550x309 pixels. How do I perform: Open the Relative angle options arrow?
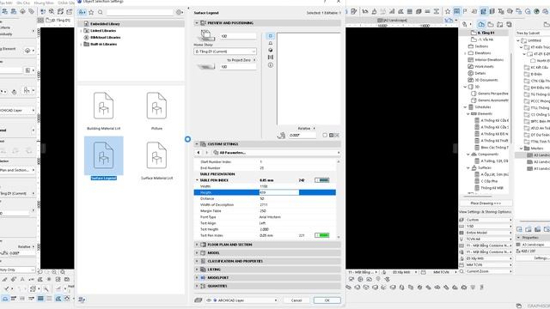point(314,128)
